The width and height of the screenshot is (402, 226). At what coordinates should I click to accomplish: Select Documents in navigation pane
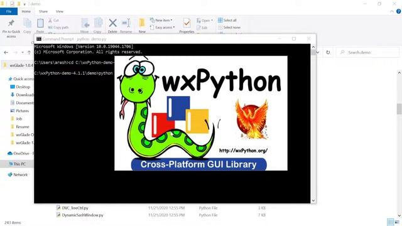pyautogui.click(x=22, y=102)
